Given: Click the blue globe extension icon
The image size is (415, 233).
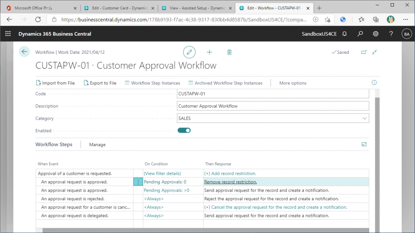Looking at the screenshot, I should coord(343,19).
